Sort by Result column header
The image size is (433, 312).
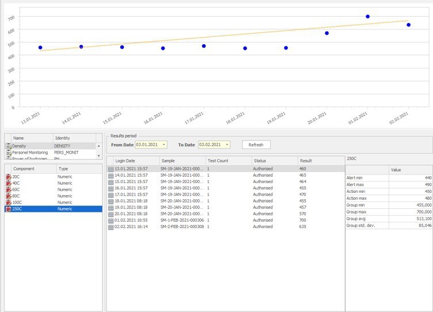321,161
